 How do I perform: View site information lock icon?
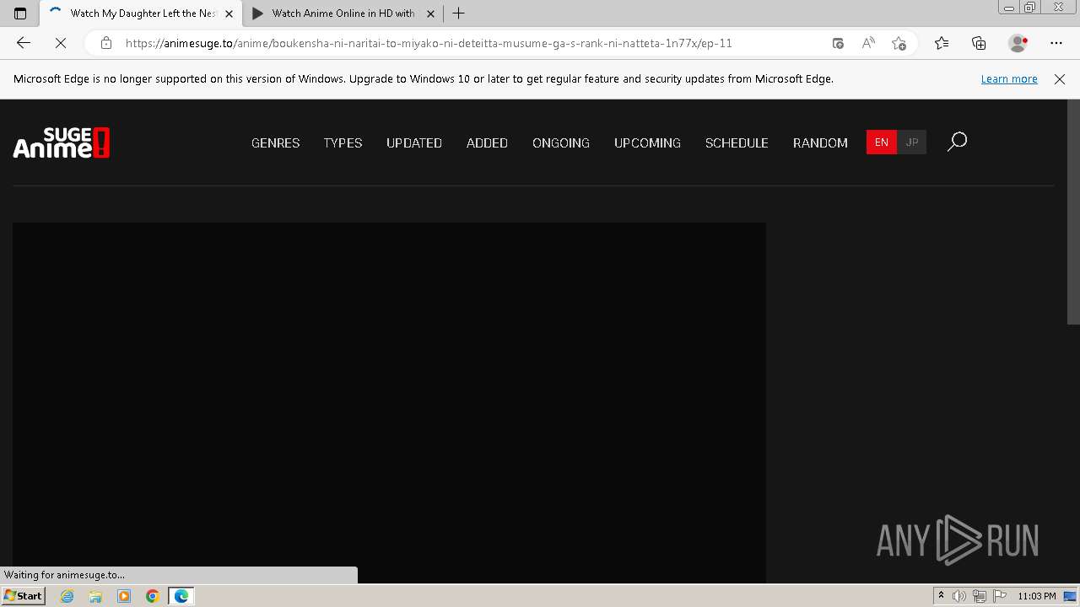(105, 43)
